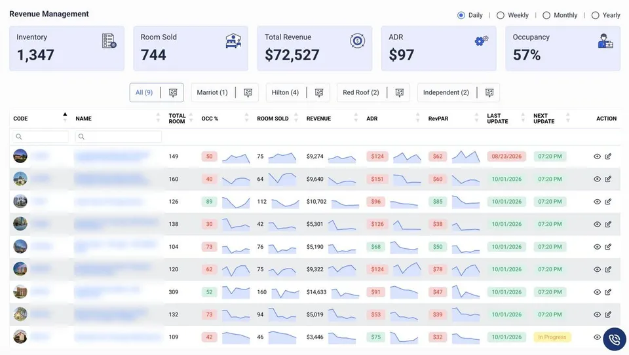The height and width of the screenshot is (355, 629).
Task: Click hotel thumbnail in 309-room row
Action: [20, 291]
